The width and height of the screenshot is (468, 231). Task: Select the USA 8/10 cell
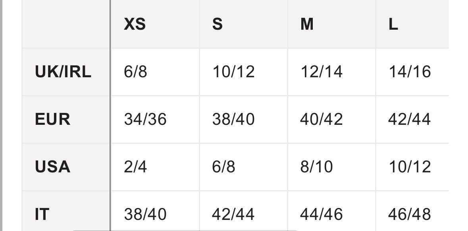[331, 167]
